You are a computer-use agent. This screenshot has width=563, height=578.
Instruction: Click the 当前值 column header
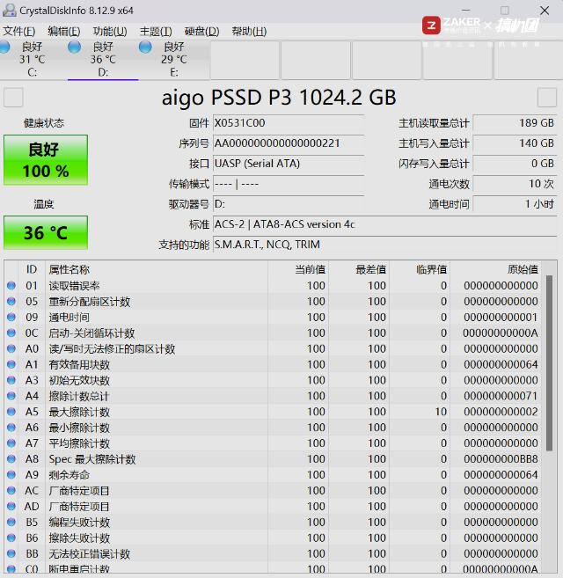point(298,269)
